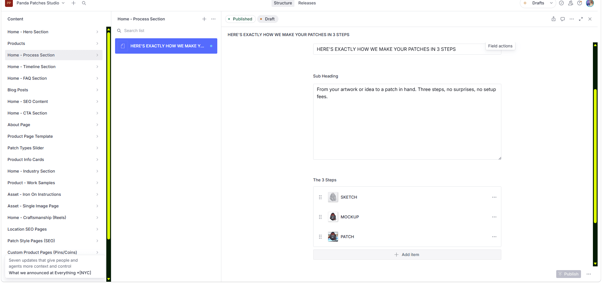Click the user avatar in top right
Image resolution: width=602 pixels, height=283 pixels.
coord(590,3)
